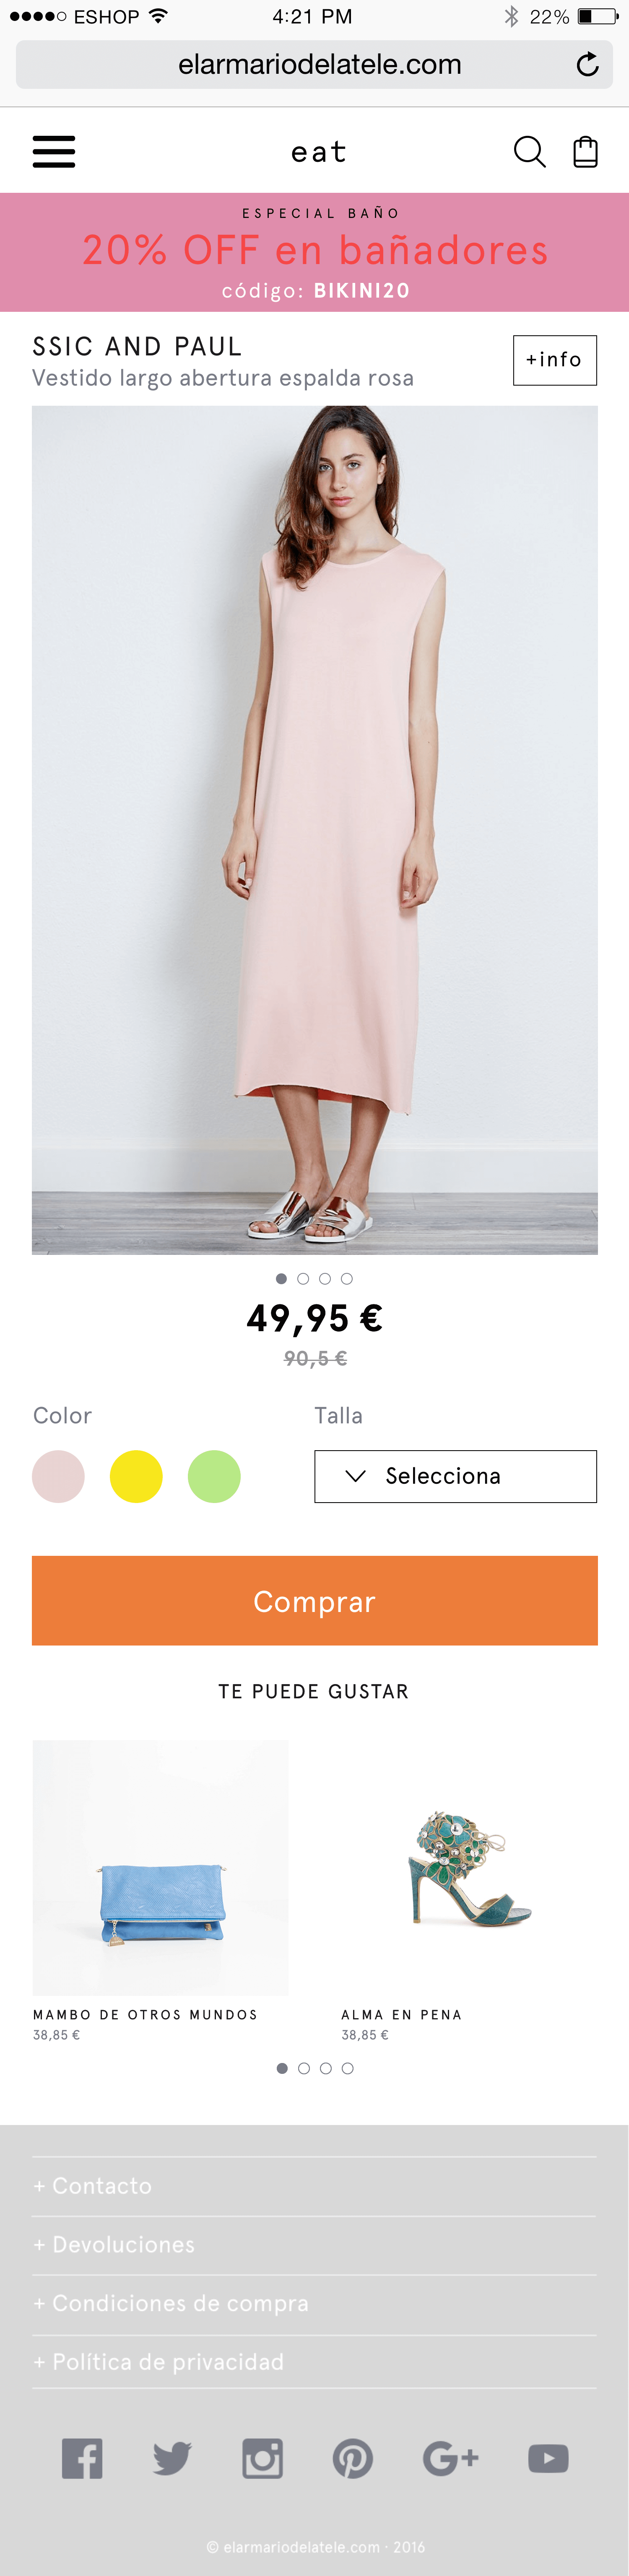Open the shopping bag icon
Viewport: 629px width, 2576px height.
585,152
